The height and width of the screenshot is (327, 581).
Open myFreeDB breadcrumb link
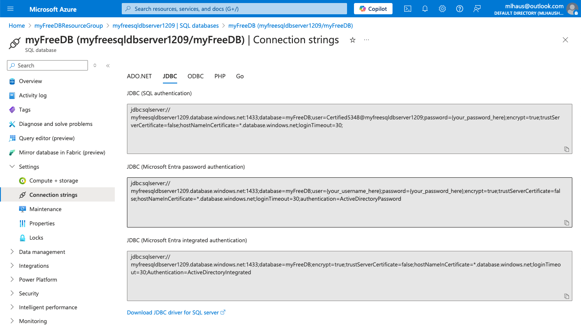tap(290, 26)
